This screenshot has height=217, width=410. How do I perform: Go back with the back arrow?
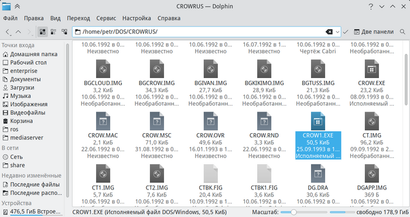coord(8,32)
